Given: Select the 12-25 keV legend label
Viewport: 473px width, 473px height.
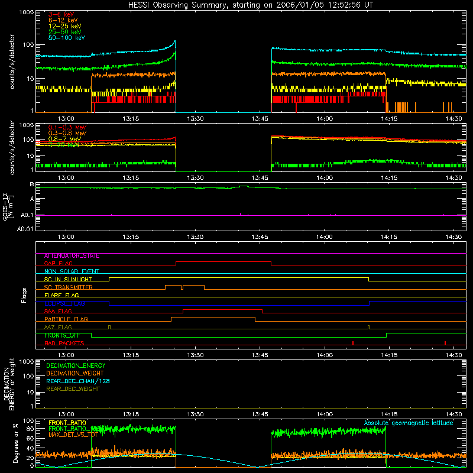Looking at the screenshot, I should [x=65, y=26].
